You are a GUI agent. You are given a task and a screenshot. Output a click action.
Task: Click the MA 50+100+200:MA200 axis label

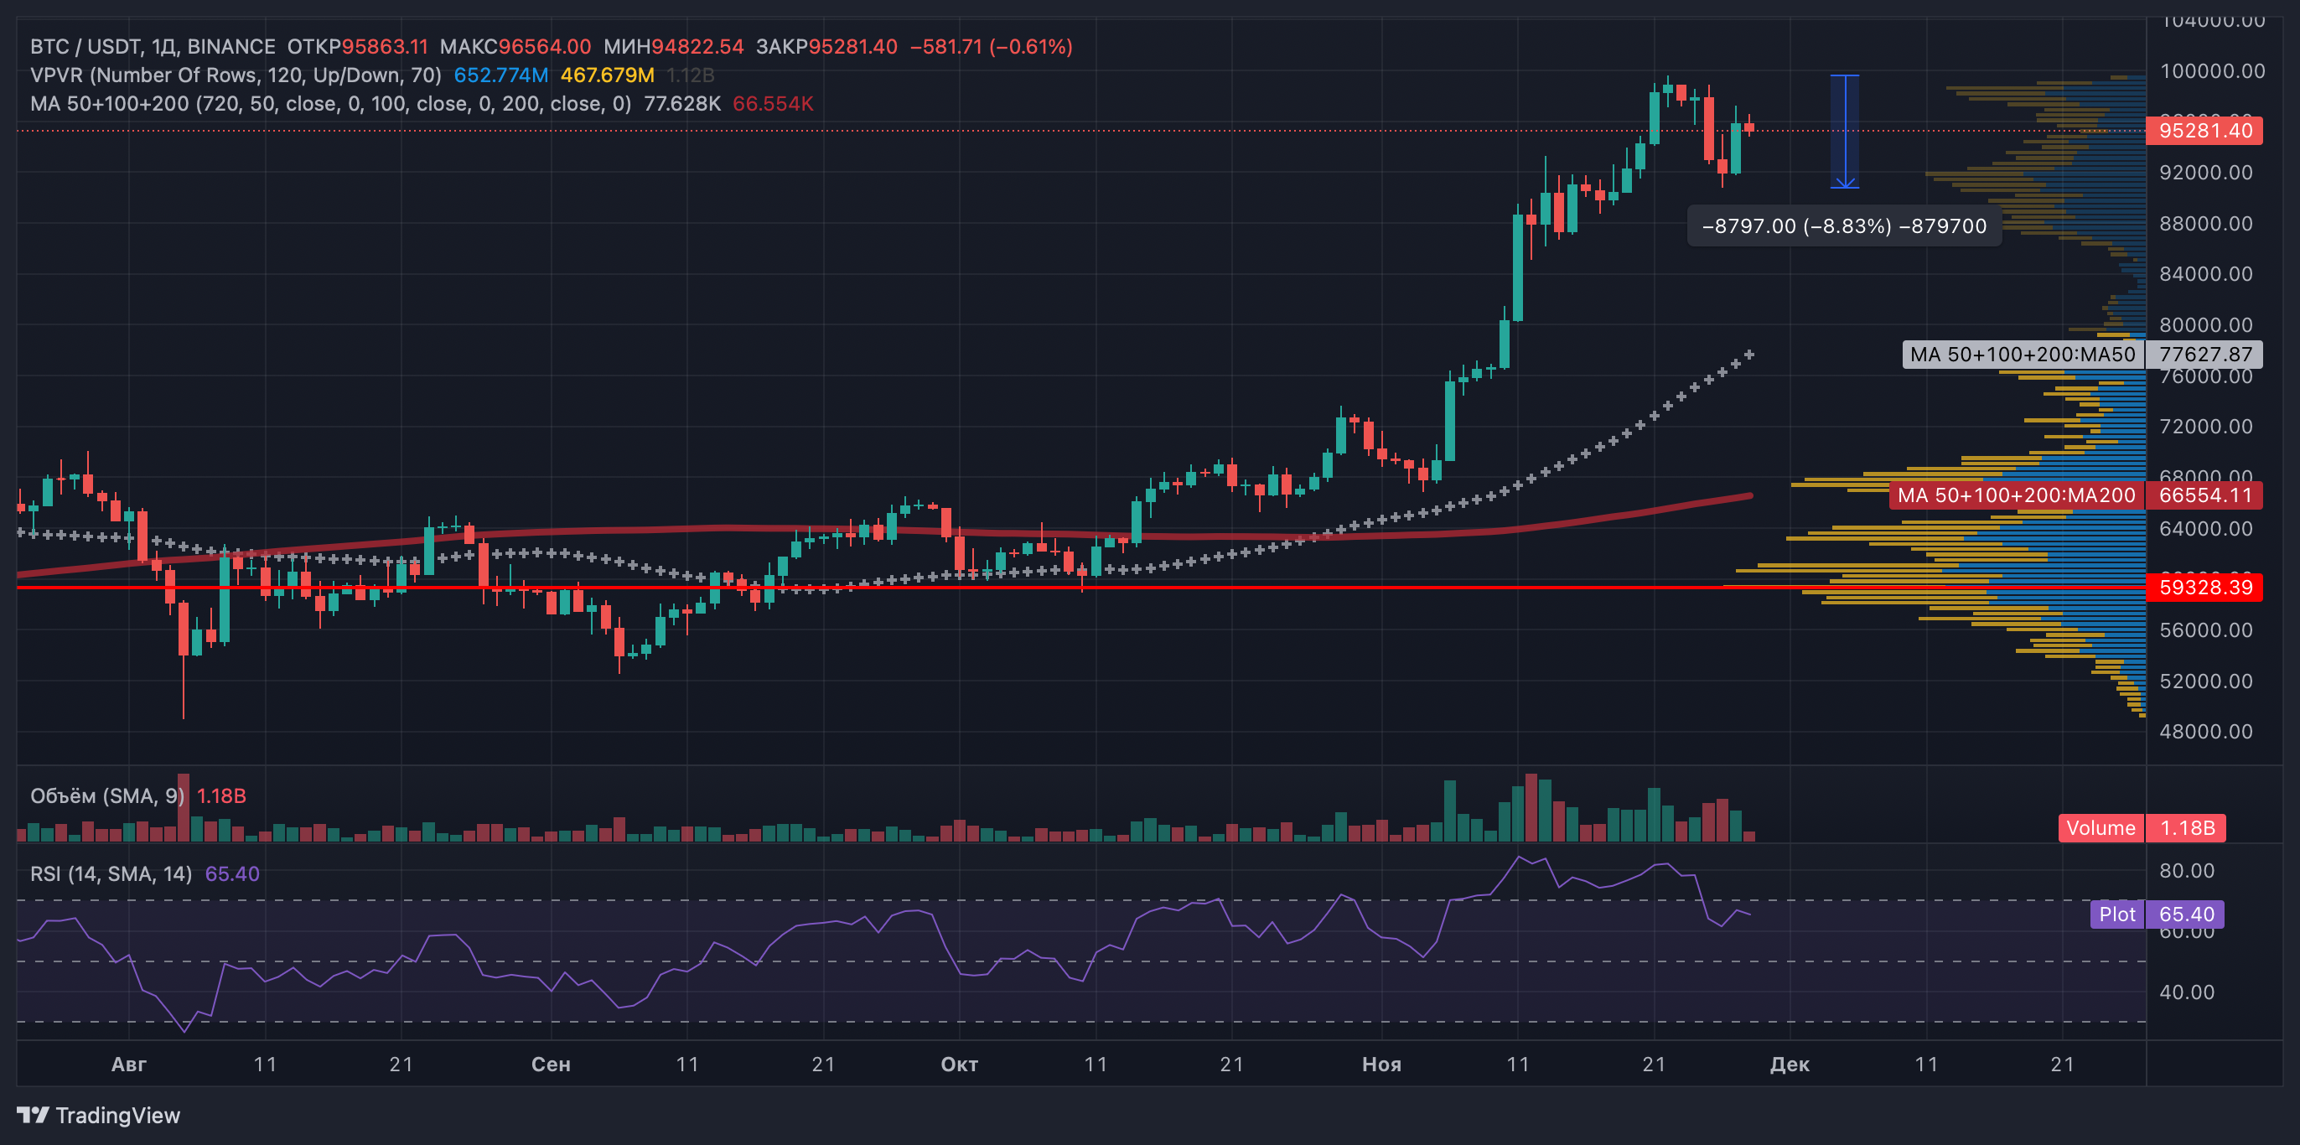pyautogui.click(x=2016, y=495)
